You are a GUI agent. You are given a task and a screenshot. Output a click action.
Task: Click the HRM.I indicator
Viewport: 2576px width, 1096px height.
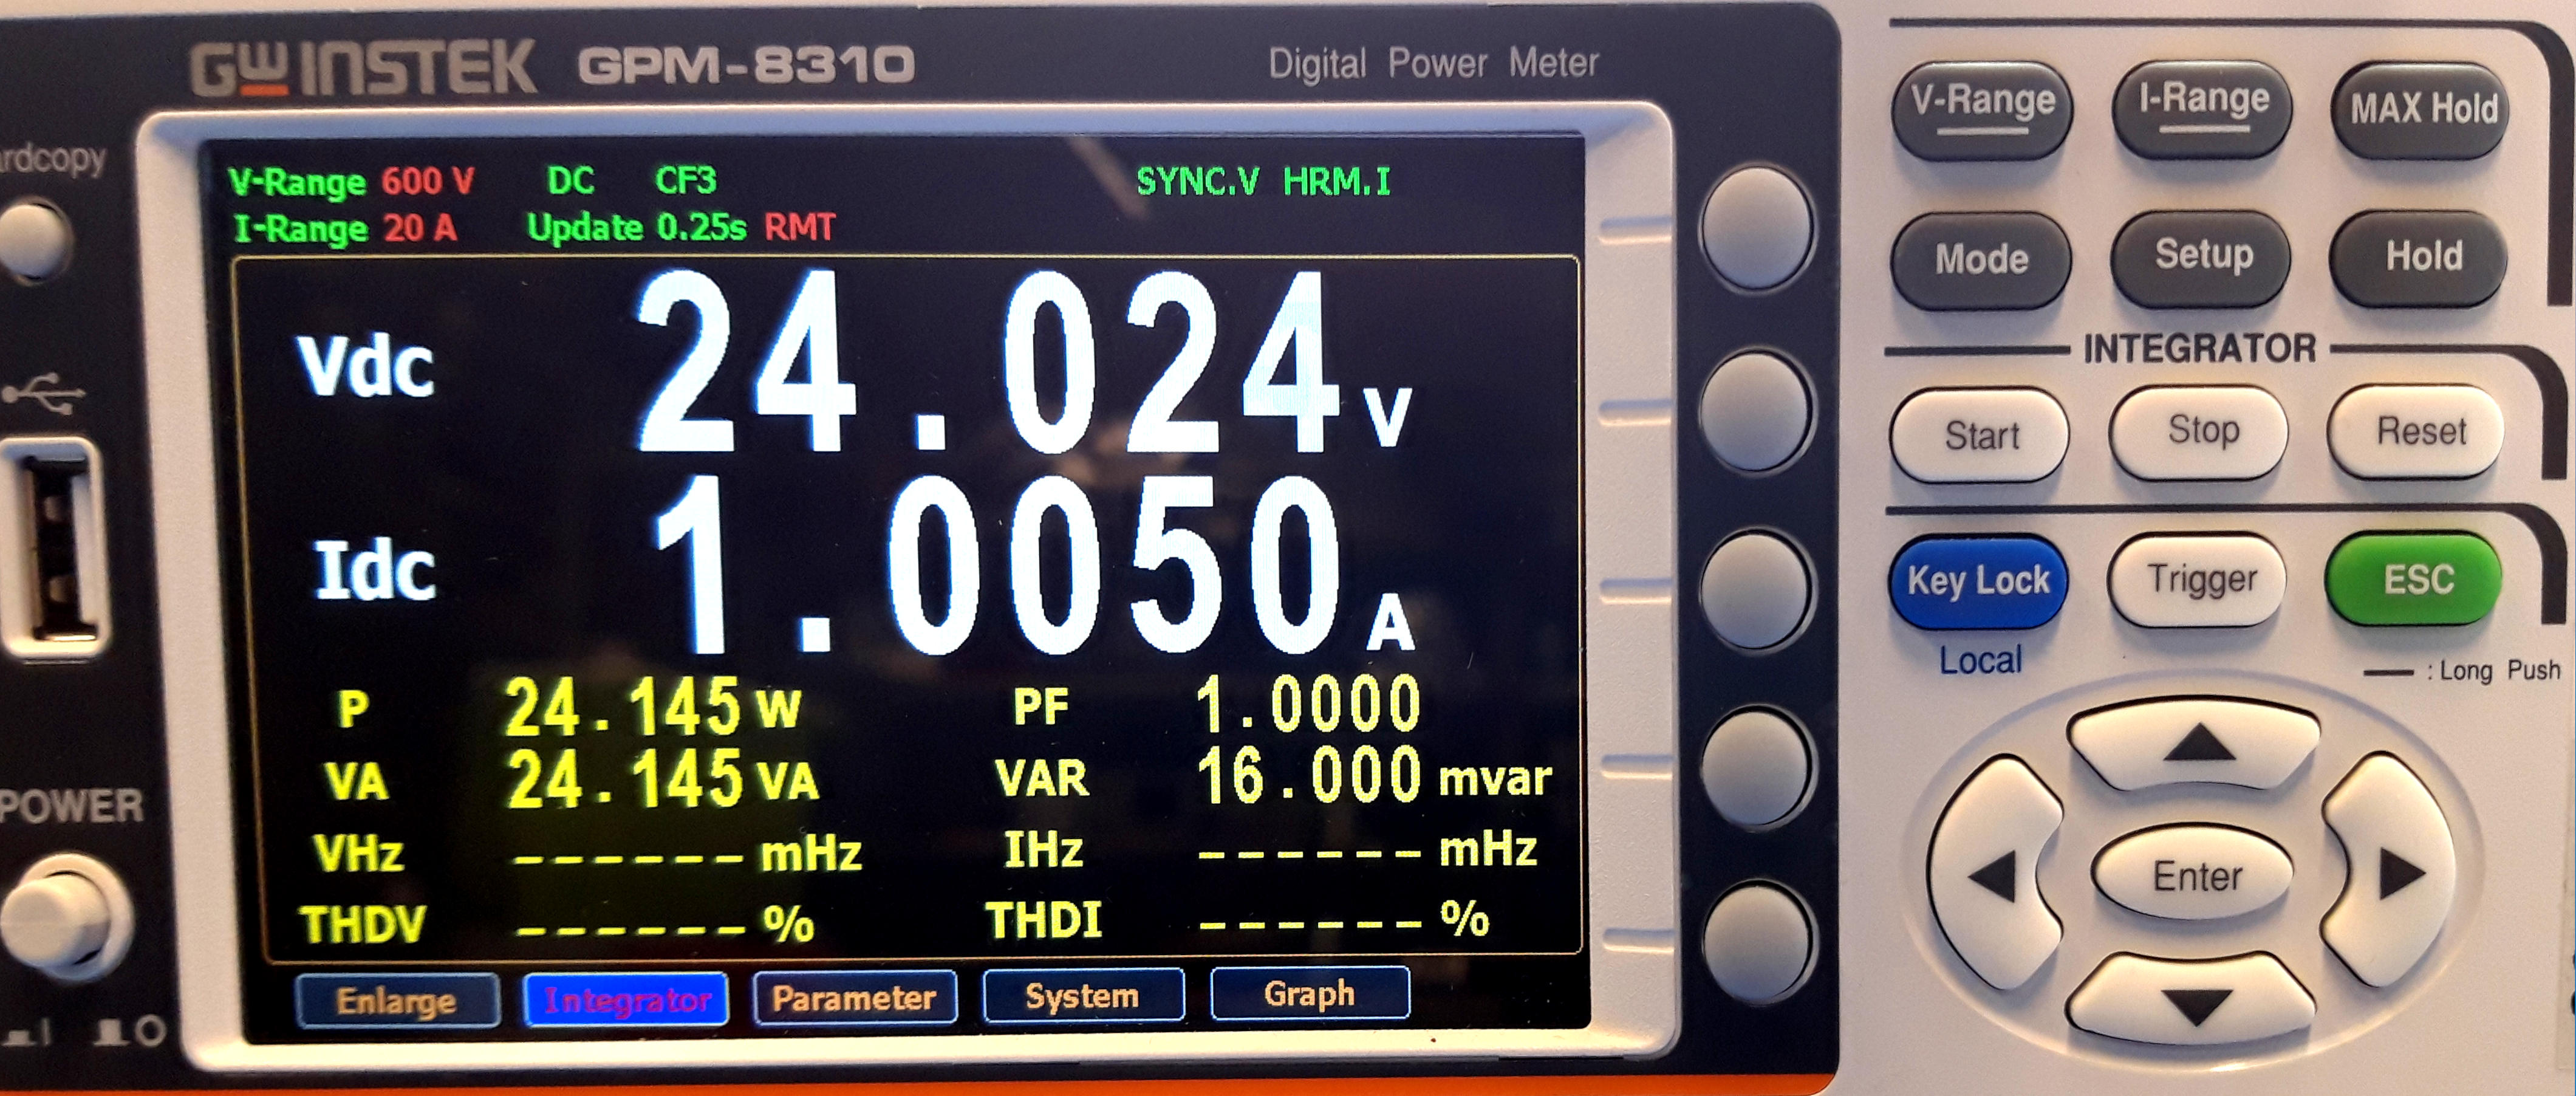(1337, 182)
